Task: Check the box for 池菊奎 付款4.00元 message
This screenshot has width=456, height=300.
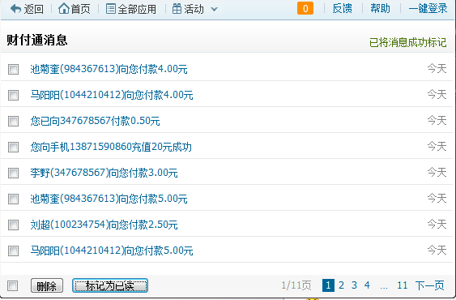Action: click(13, 69)
